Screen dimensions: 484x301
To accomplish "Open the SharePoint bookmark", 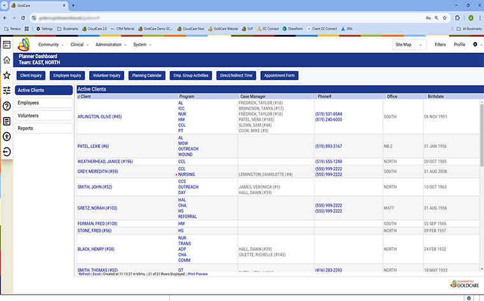I will [x=292, y=29].
